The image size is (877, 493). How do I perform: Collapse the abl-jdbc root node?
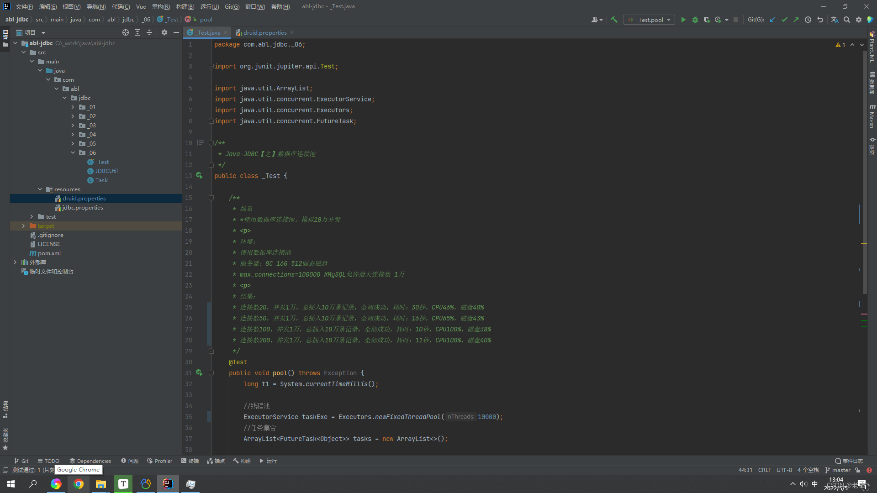(x=16, y=43)
